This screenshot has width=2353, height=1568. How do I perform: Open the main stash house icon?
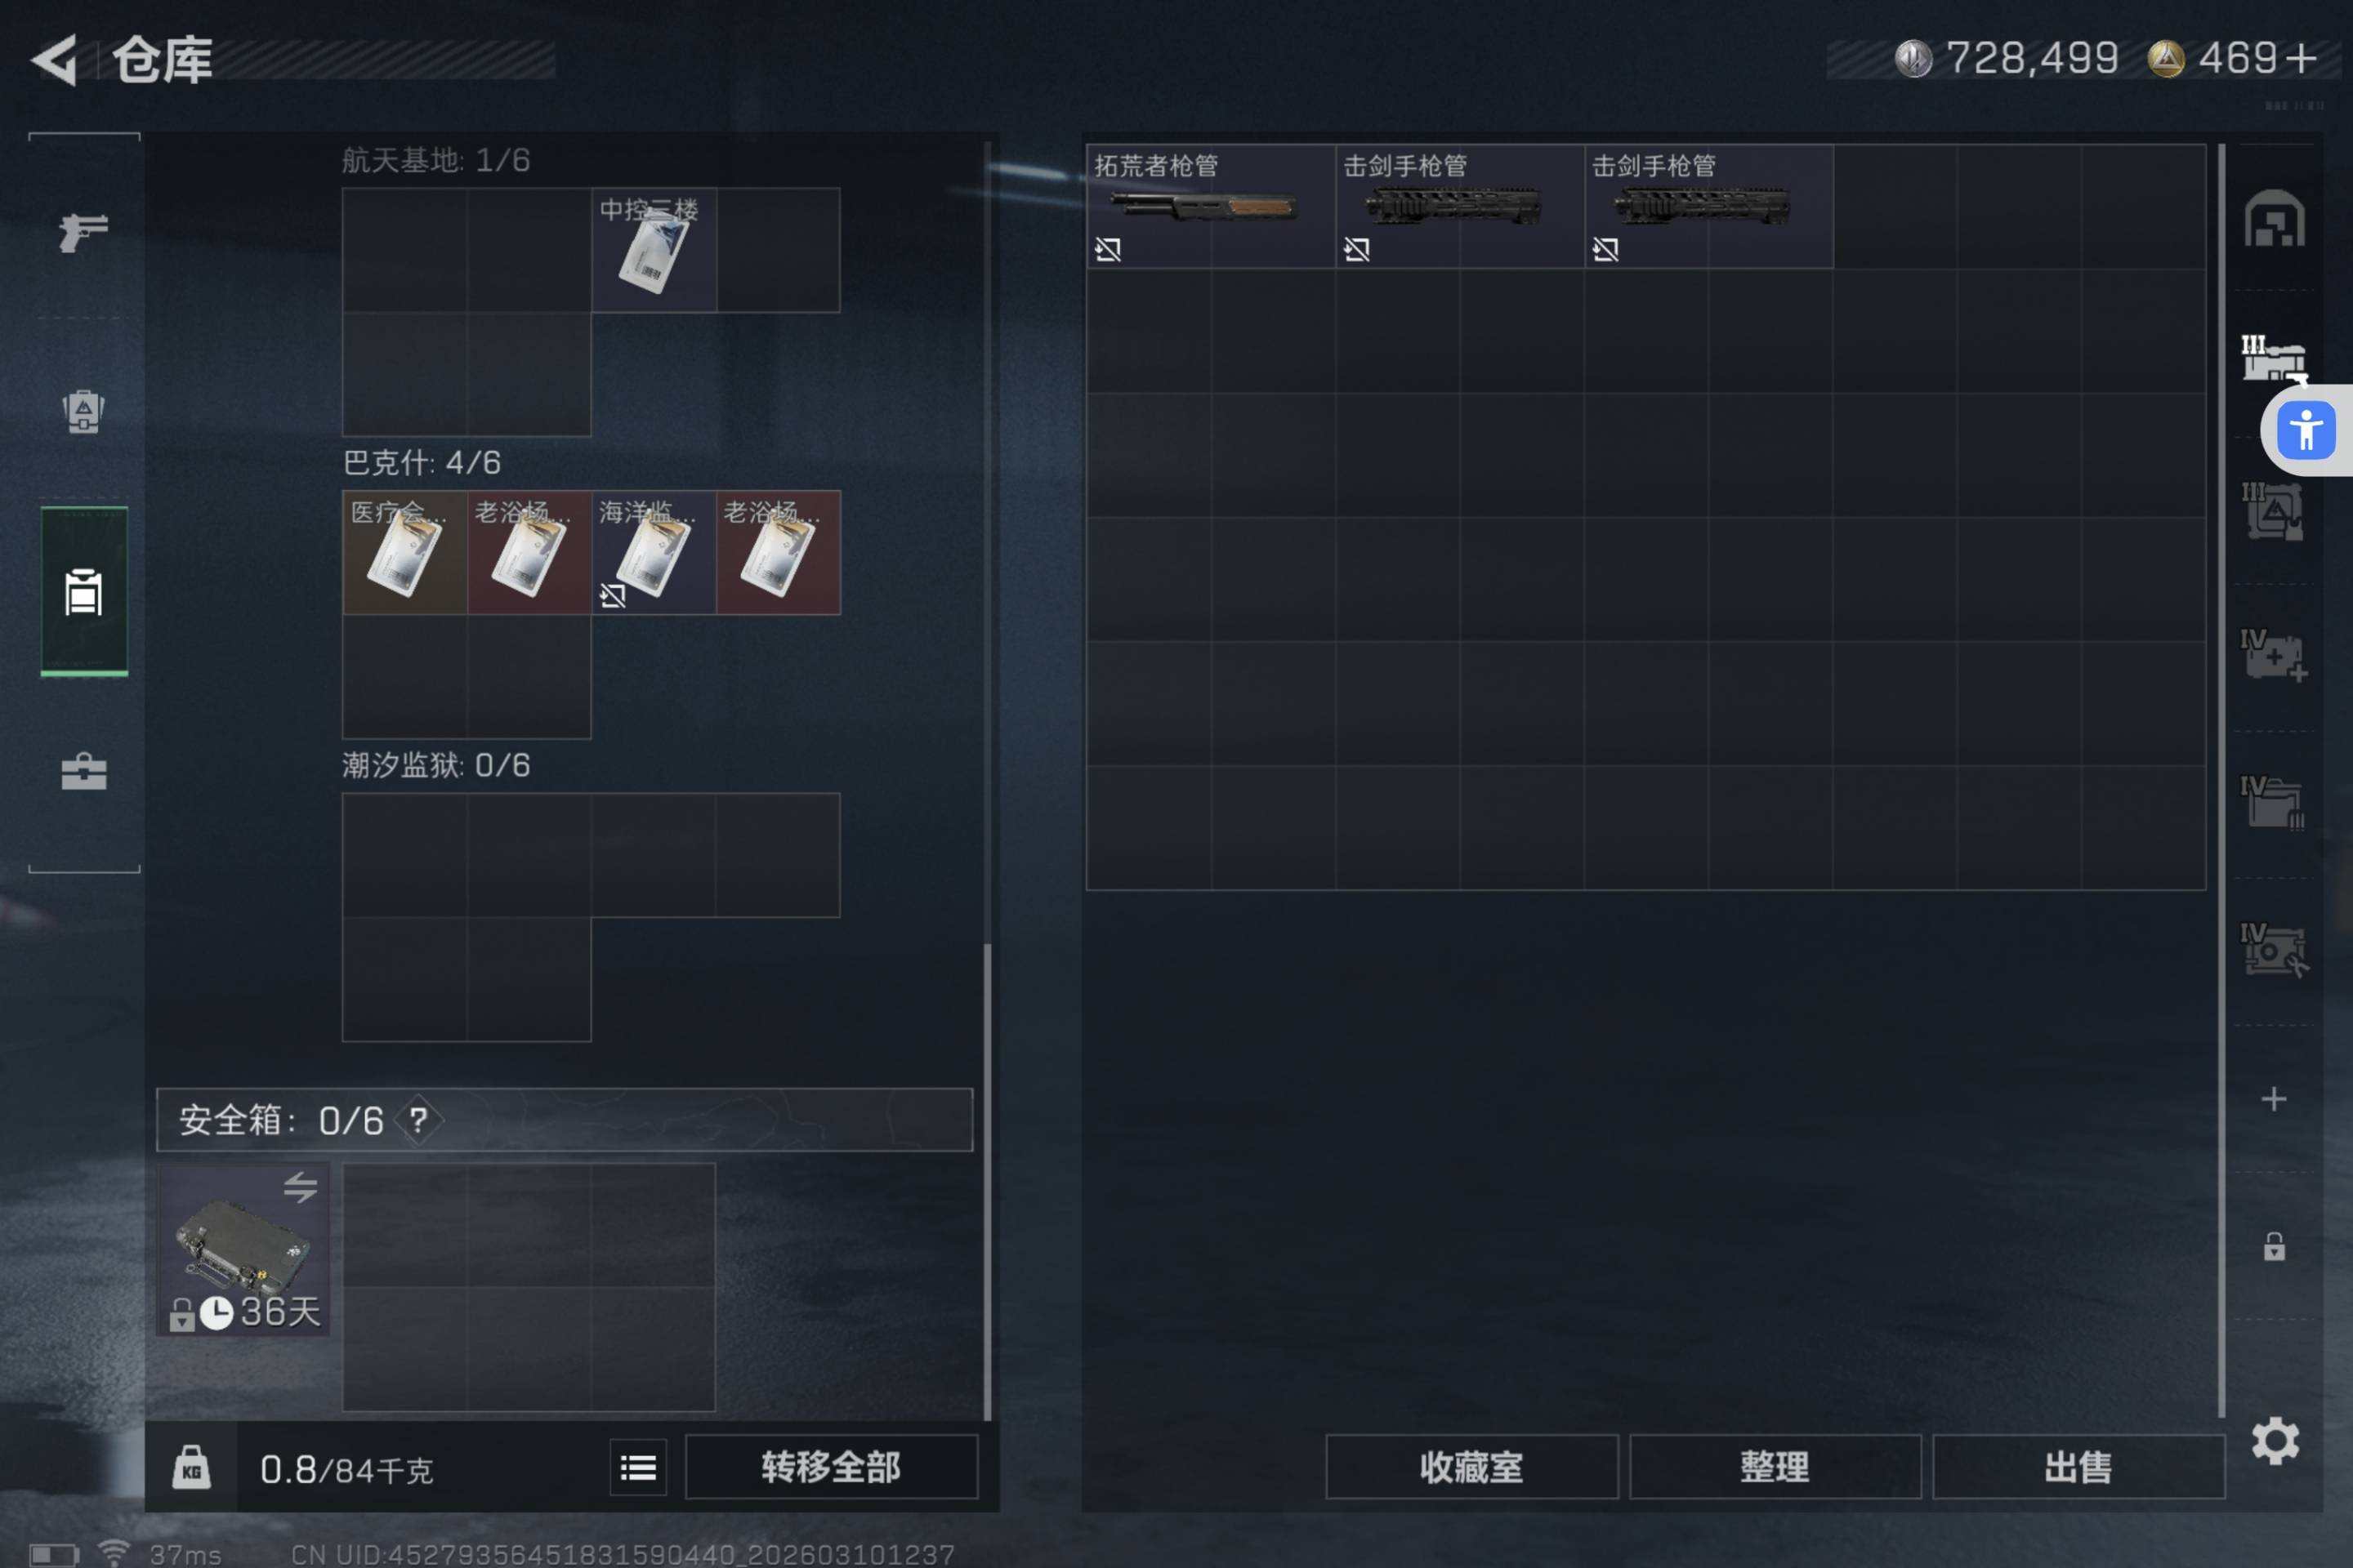[x=2274, y=218]
